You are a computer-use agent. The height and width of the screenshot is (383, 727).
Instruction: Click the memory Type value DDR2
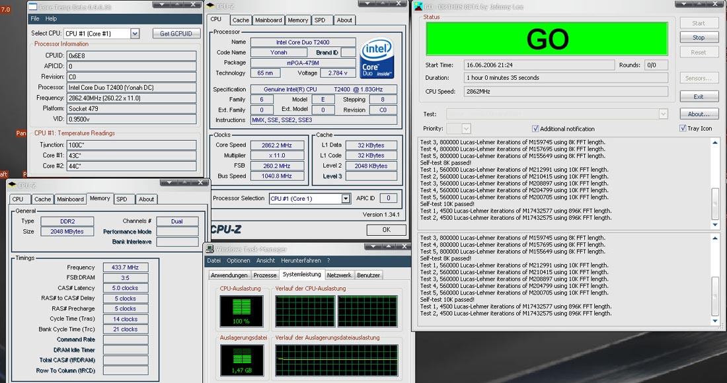pyautogui.click(x=67, y=221)
